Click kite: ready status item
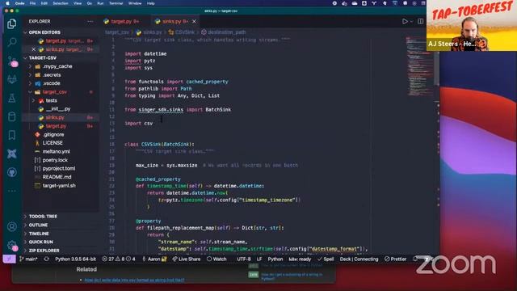 coord(300,259)
